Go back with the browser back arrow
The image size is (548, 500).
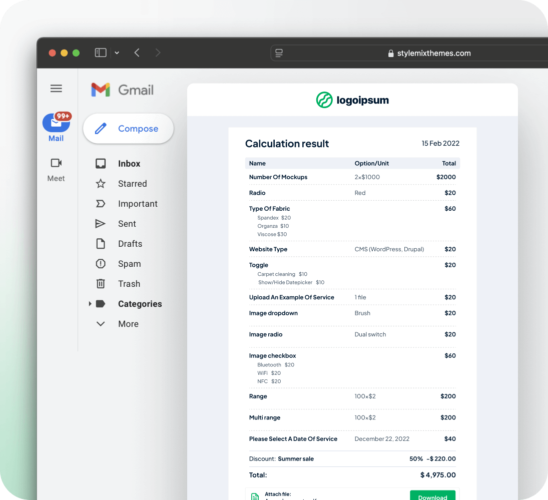[137, 53]
